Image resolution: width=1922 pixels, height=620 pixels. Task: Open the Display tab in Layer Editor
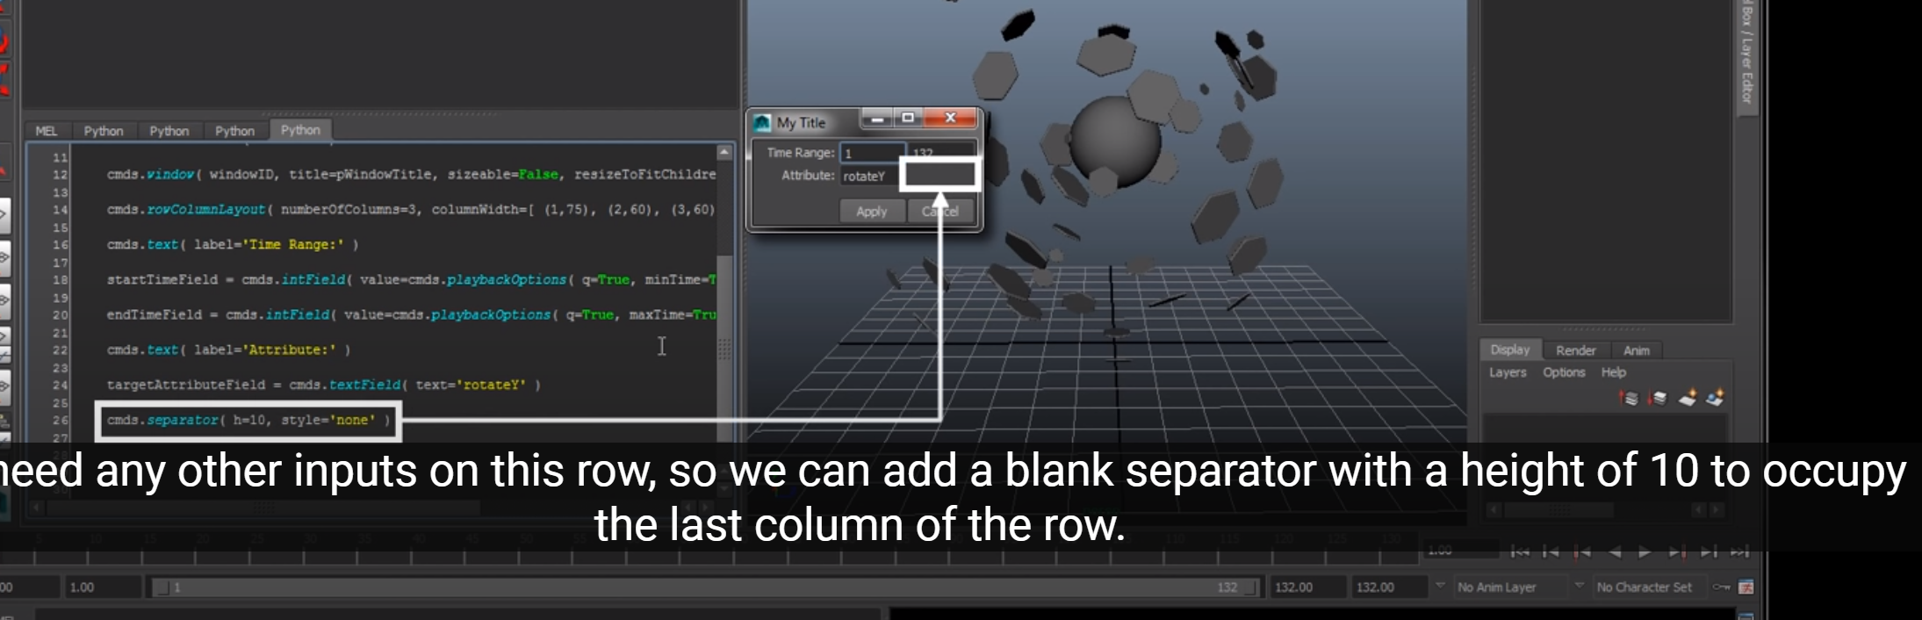pyautogui.click(x=1509, y=350)
